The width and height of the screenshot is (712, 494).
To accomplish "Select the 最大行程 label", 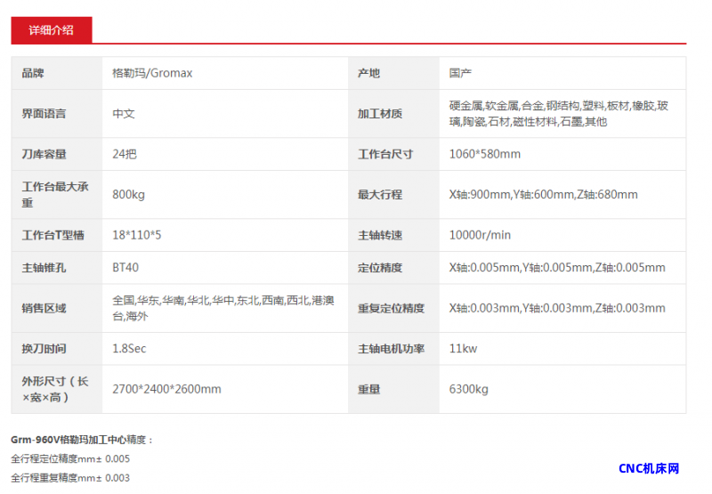I will click(380, 195).
